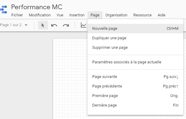This screenshot has width=186, height=119.
Task: Open the Vue menu
Action: [x=60, y=15]
